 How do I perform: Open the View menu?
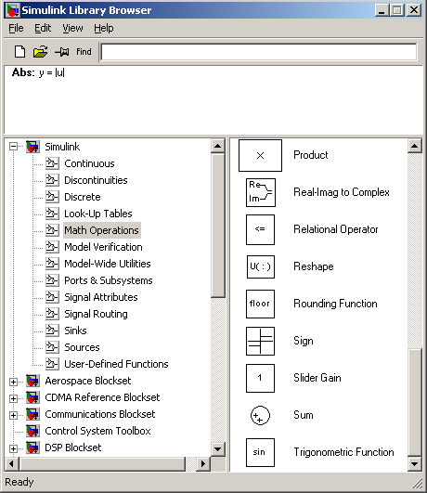(x=72, y=28)
